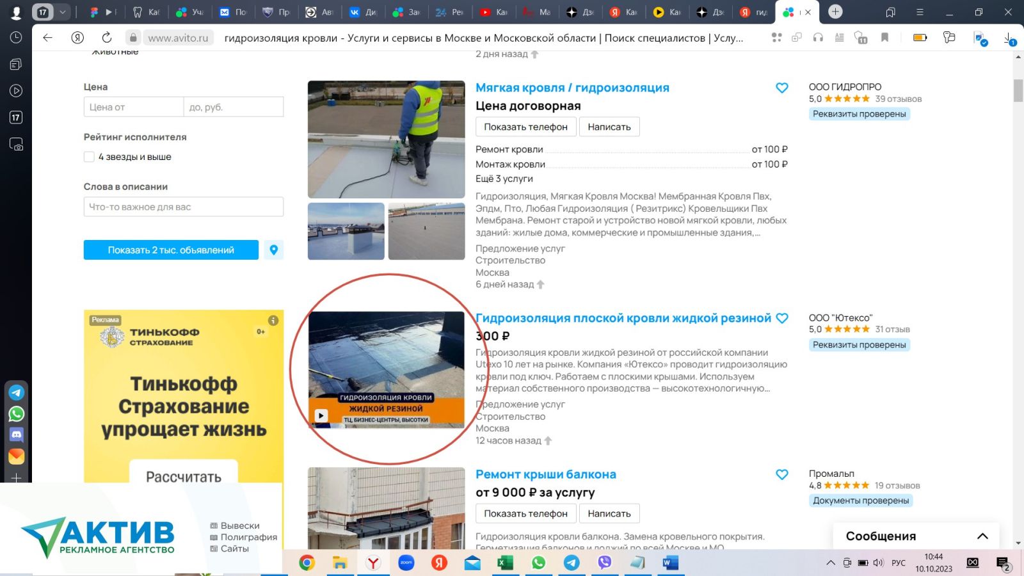The width and height of the screenshot is (1024, 576).
Task: Launch Chrome from the taskbar
Action: [x=307, y=563]
